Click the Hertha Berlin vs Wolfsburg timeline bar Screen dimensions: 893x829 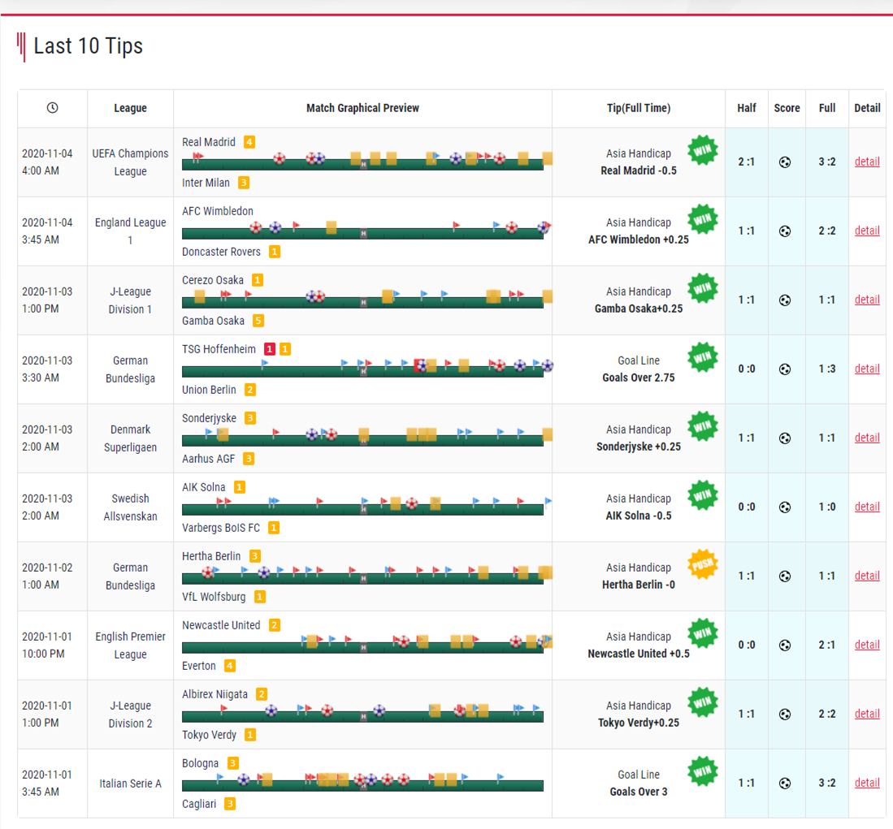[x=362, y=579]
